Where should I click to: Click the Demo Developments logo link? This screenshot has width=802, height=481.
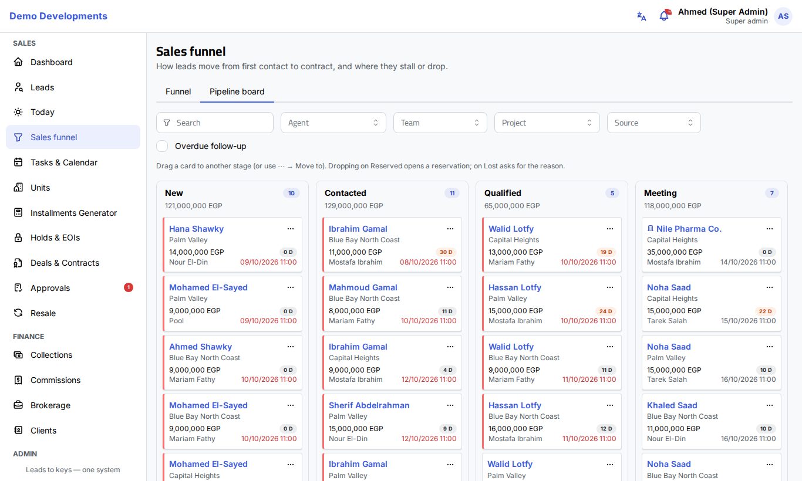(58, 16)
